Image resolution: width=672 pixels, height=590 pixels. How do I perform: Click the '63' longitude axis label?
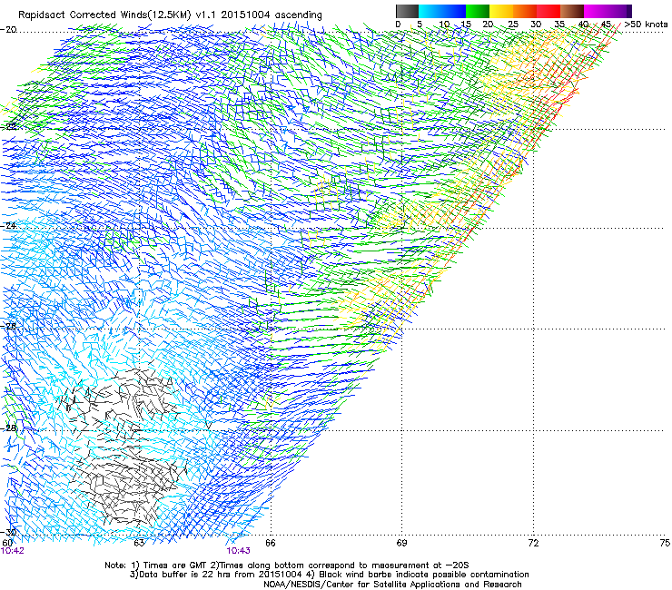pos(139,543)
